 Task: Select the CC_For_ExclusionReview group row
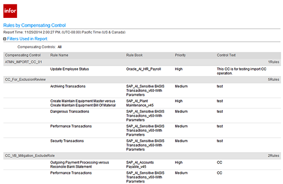click(x=142, y=80)
